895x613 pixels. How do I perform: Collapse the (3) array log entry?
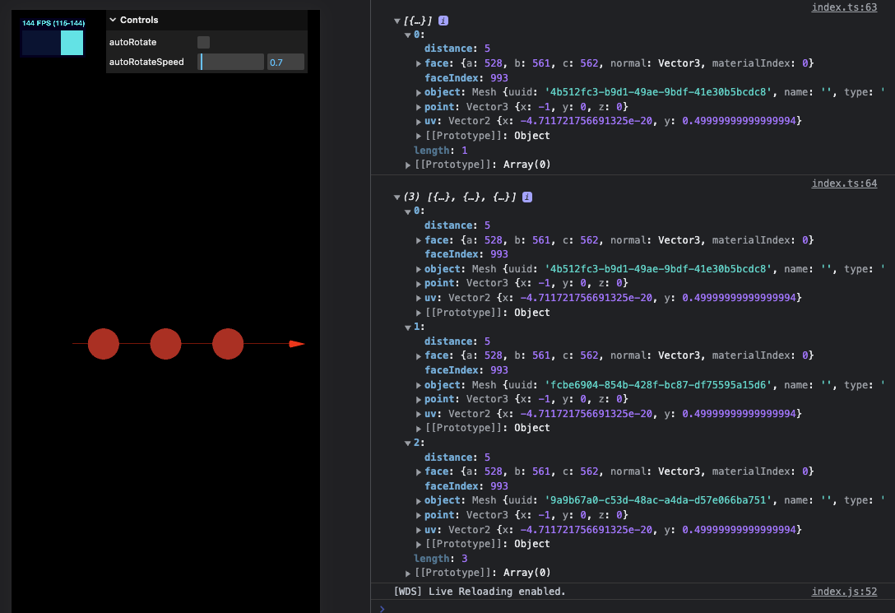coord(397,197)
